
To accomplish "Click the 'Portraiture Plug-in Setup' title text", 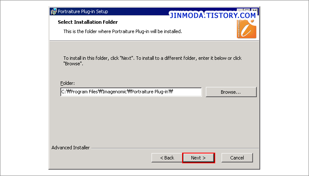I will point(83,11).
